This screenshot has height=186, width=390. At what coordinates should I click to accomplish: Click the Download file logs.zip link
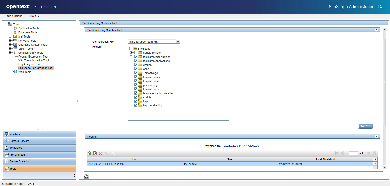[x=242, y=146]
